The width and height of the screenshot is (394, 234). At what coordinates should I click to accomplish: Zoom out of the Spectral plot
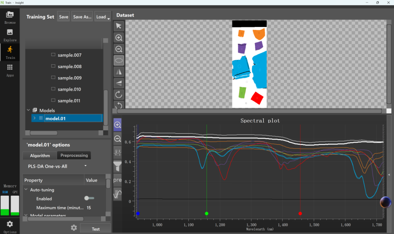(x=117, y=138)
